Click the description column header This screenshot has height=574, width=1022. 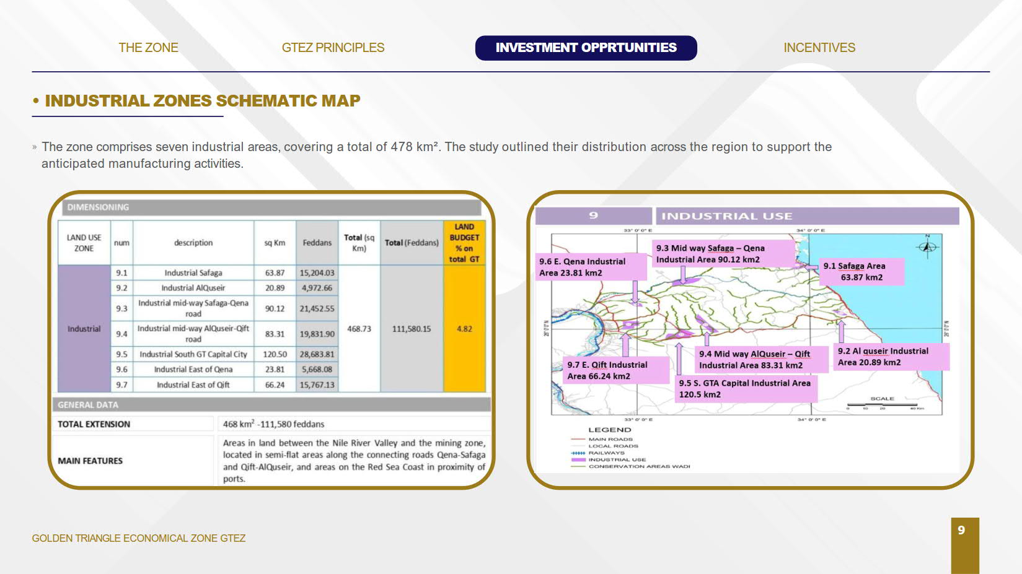coord(193,243)
